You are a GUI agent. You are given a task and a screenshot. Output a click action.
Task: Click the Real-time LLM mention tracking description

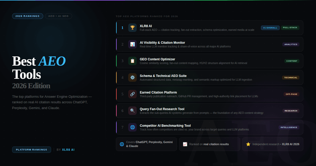coord(185,46)
